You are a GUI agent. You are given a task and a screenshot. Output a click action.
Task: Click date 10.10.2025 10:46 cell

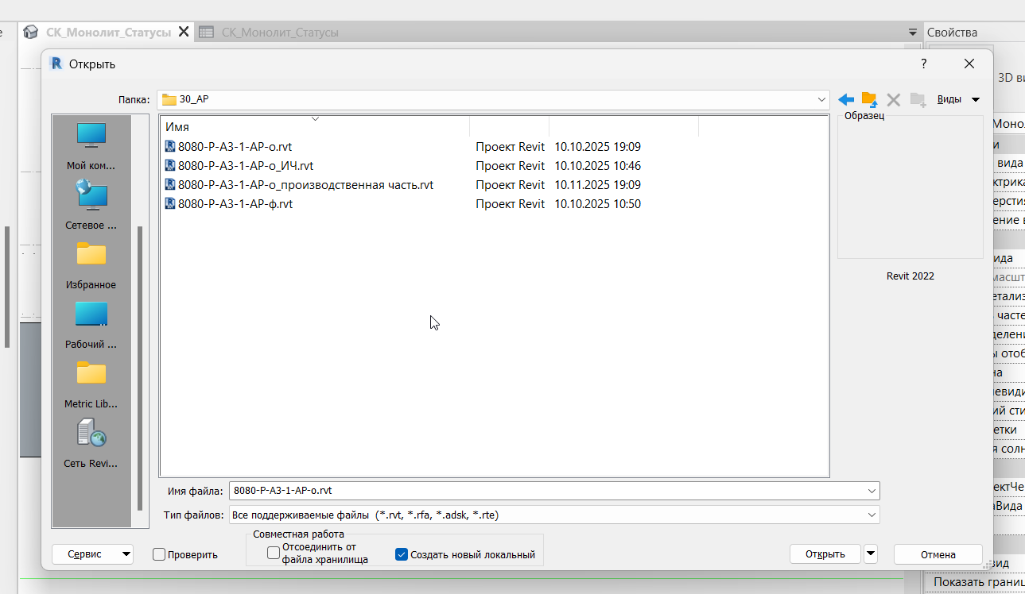[x=598, y=166]
